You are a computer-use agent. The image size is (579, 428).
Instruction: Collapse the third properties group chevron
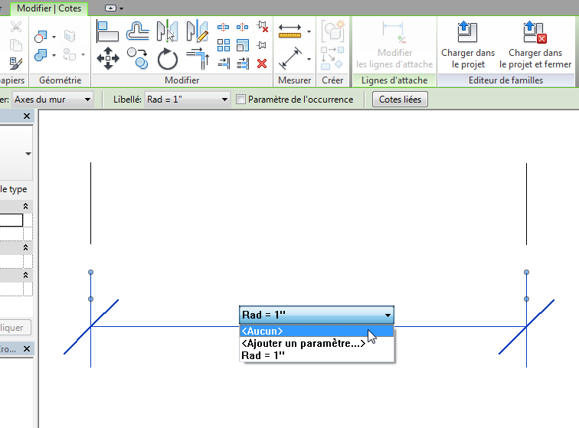[25, 275]
